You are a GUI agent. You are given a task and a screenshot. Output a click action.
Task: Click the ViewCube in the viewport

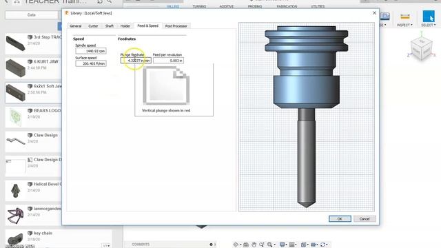(x=421, y=48)
